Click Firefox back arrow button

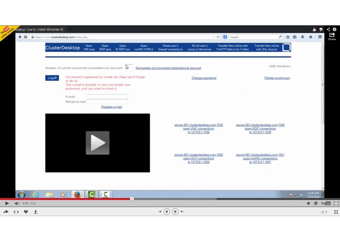(20, 37)
